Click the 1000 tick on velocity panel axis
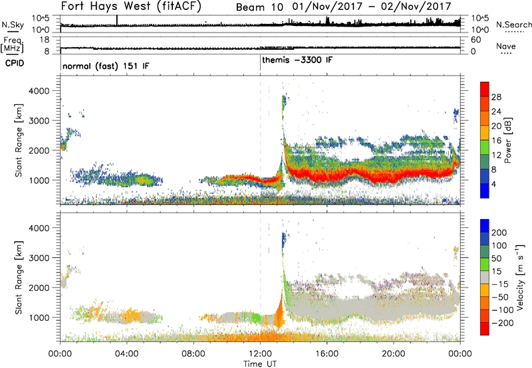Screen dimensions: 532x368 click(39, 318)
